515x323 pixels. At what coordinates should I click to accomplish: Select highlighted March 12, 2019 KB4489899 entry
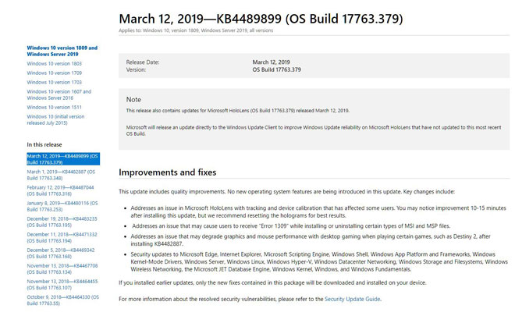coord(63,159)
